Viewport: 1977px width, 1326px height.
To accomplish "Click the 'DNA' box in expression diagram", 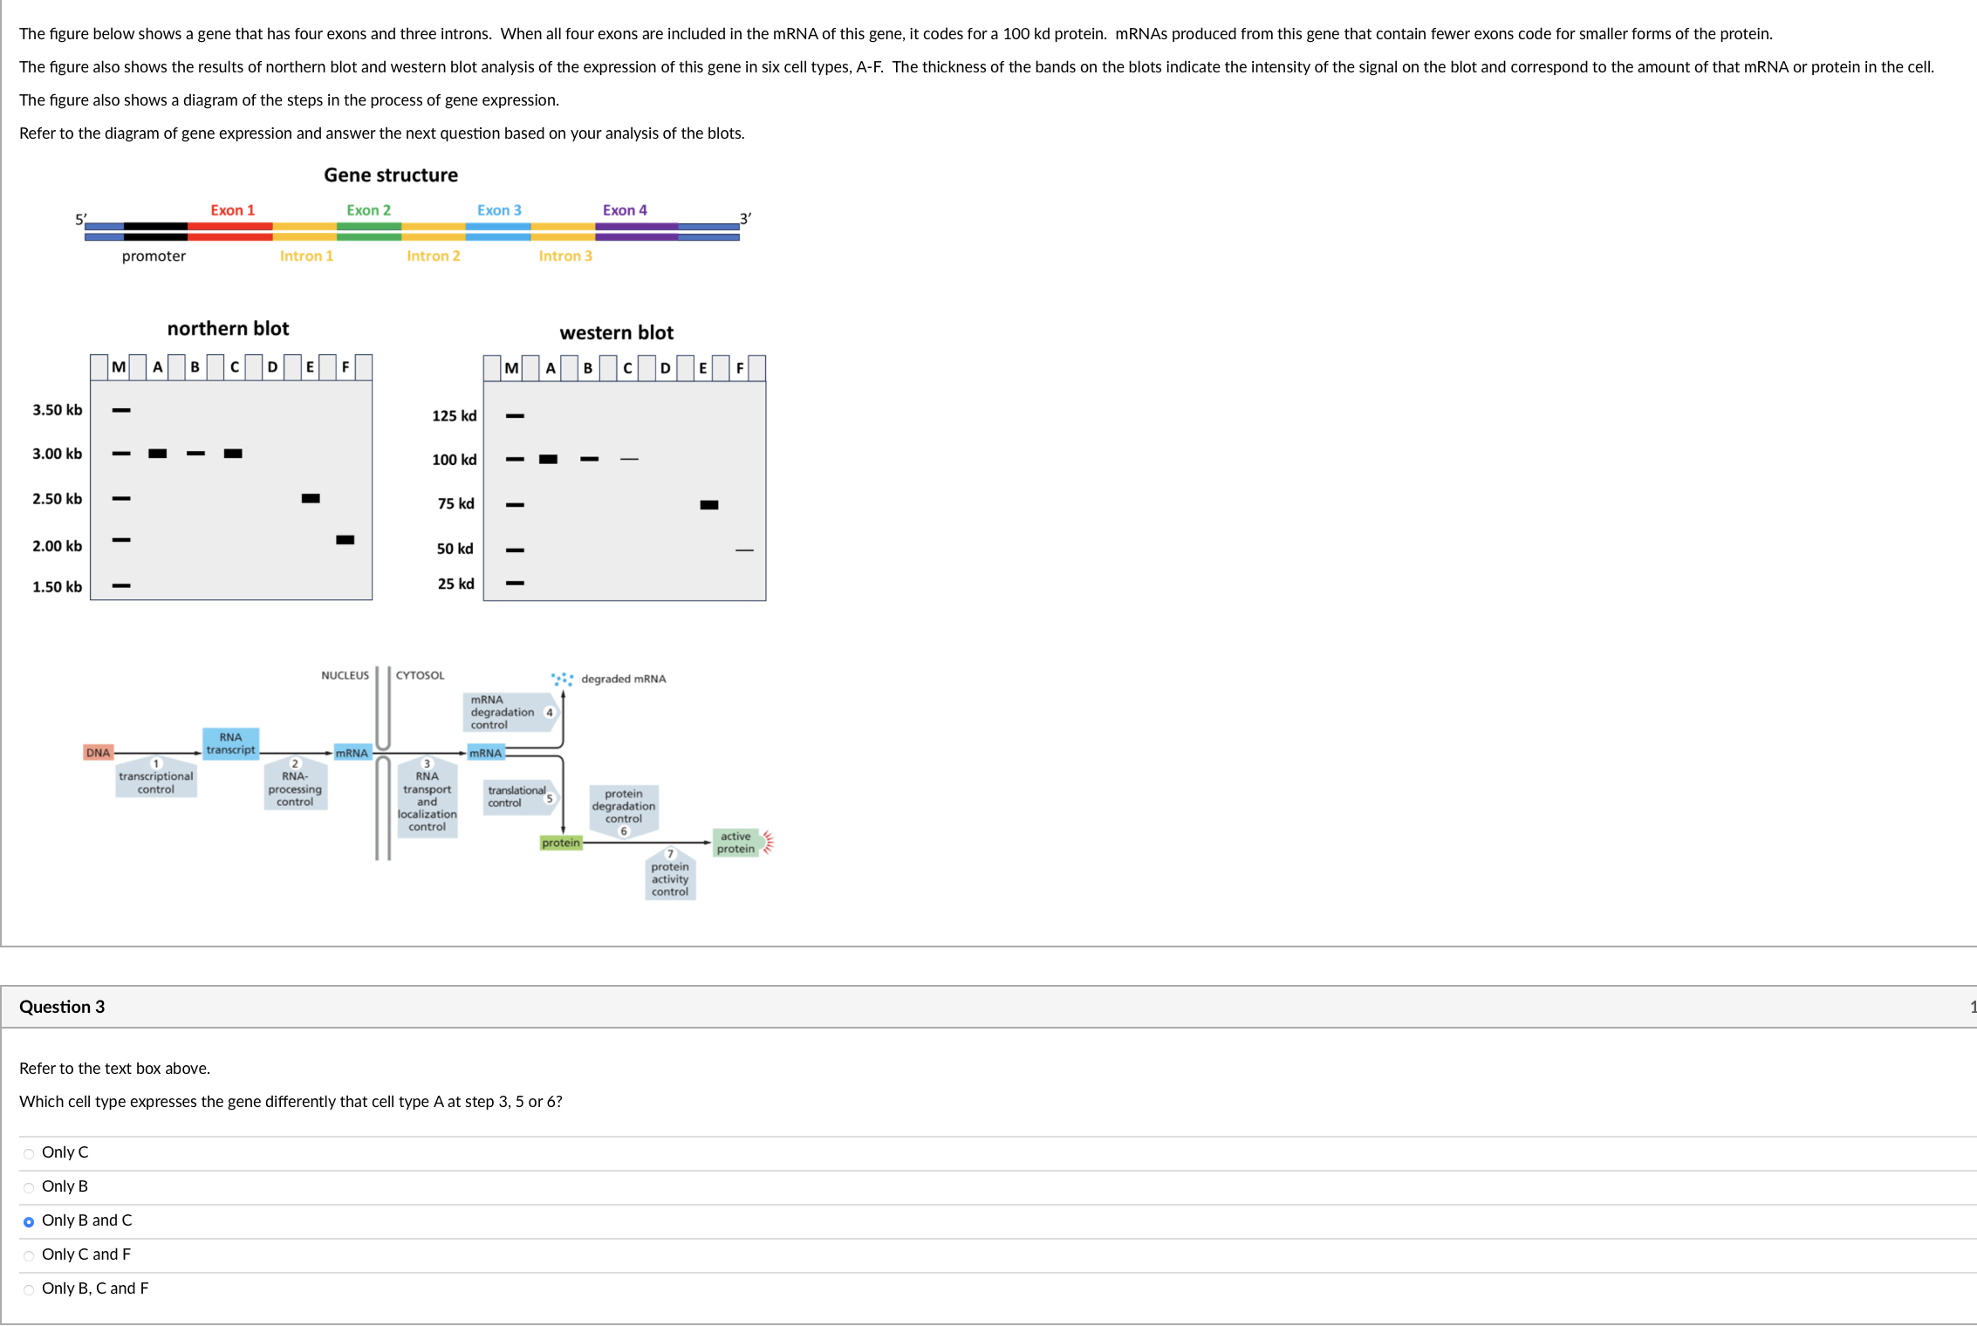I will tap(99, 753).
